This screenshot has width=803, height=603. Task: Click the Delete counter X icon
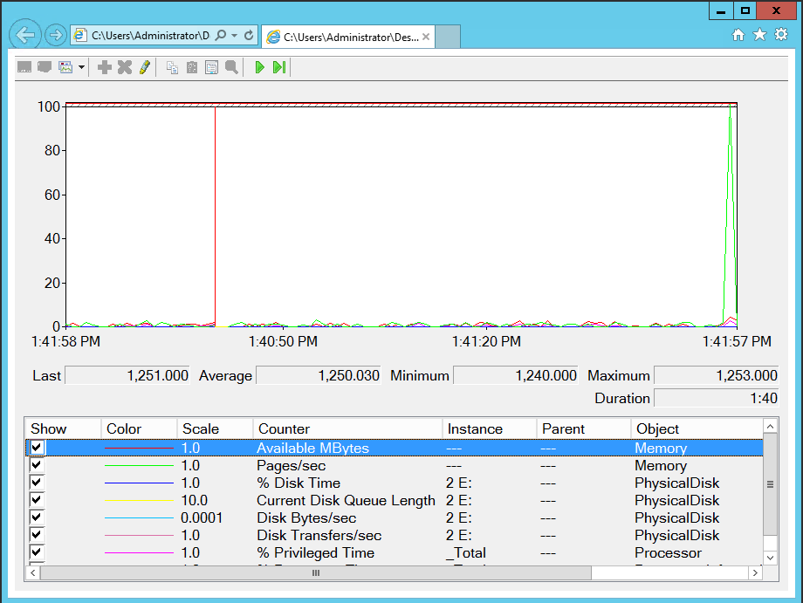125,67
